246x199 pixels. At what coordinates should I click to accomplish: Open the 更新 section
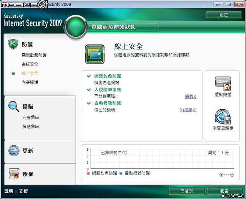pyautogui.click(x=28, y=151)
